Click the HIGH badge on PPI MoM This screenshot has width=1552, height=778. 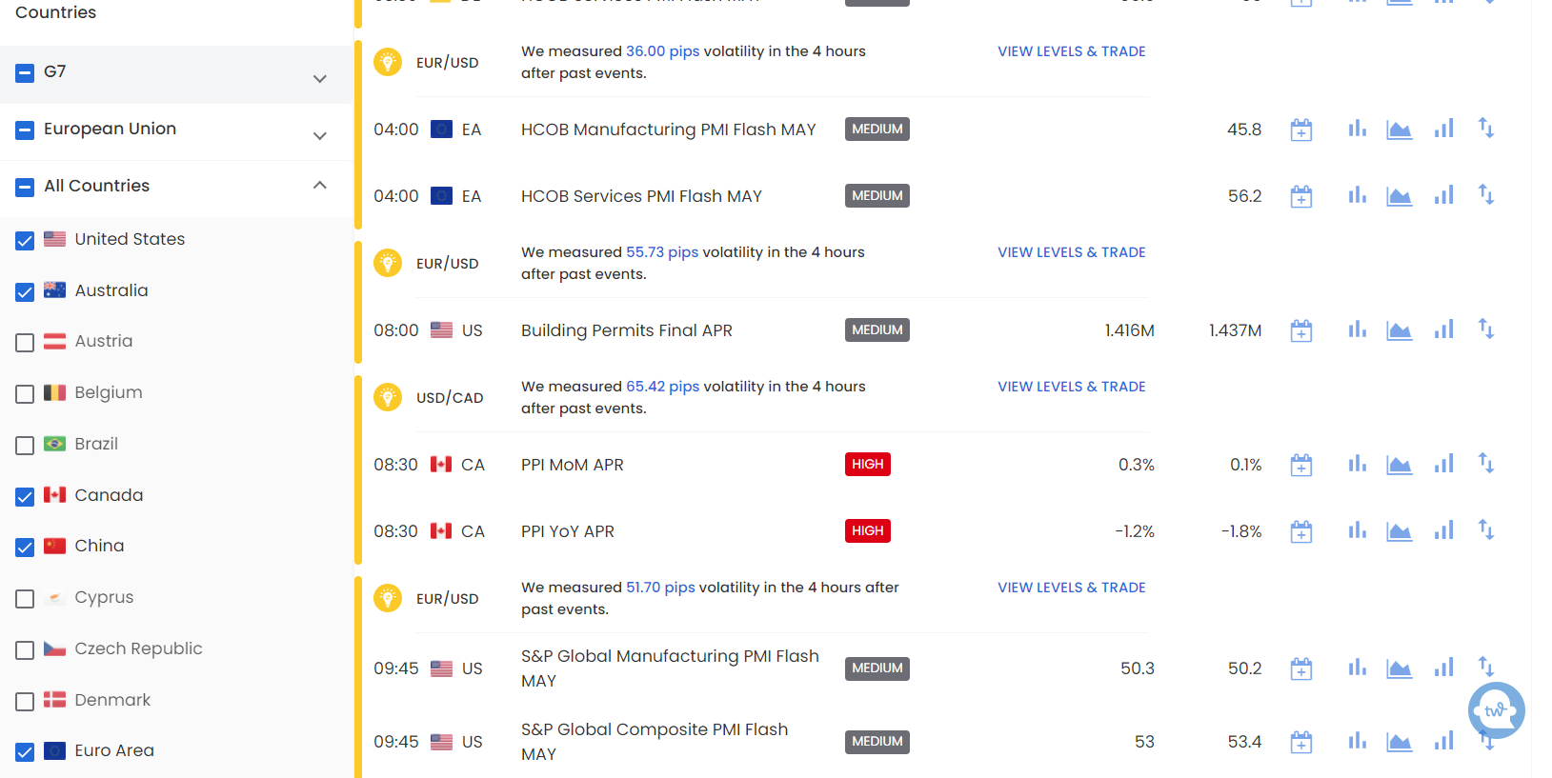tap(867, 464)
